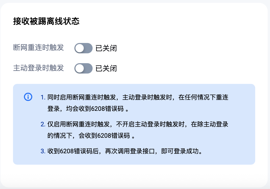Click the list number 1 in the notes
The image size is (270, 189).
43,98
